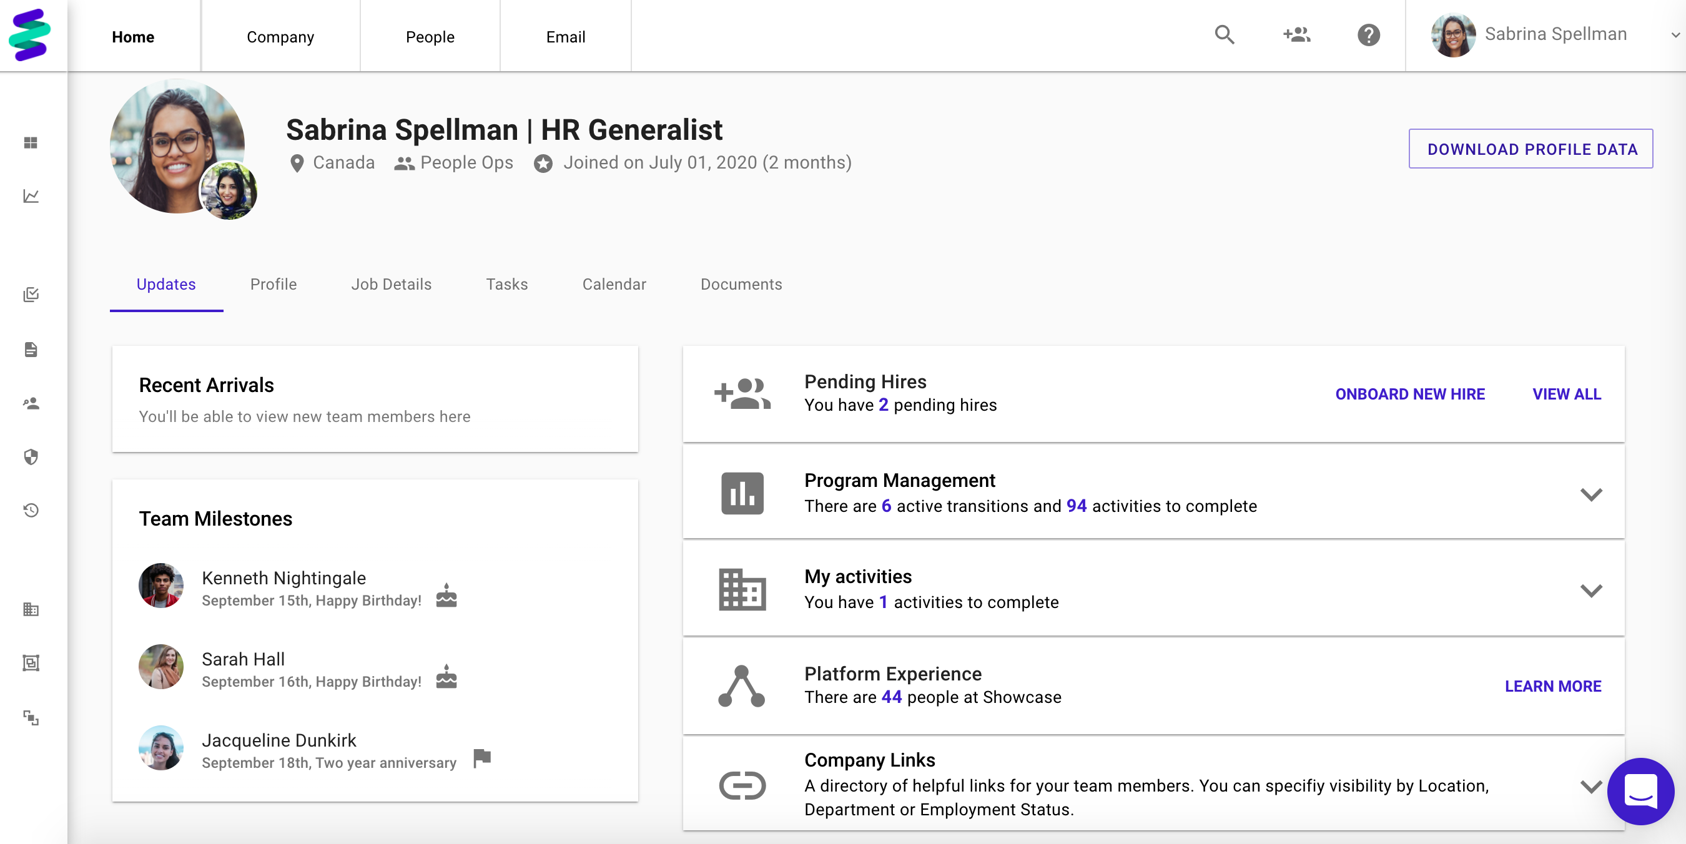Open the help question mark icon
The width and height of the screenshot is (1686, 844).
pos(1368,35)
